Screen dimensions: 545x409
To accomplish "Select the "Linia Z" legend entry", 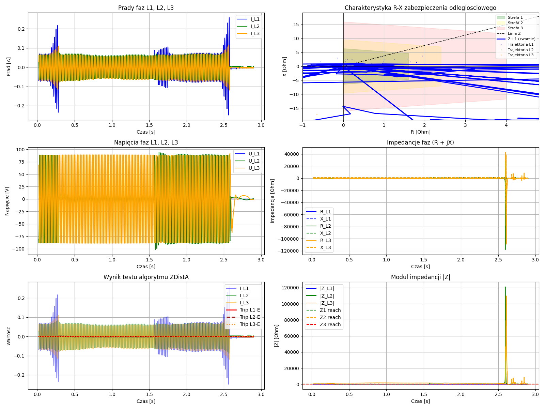I will pyautogui.click(x=514, y=33).
